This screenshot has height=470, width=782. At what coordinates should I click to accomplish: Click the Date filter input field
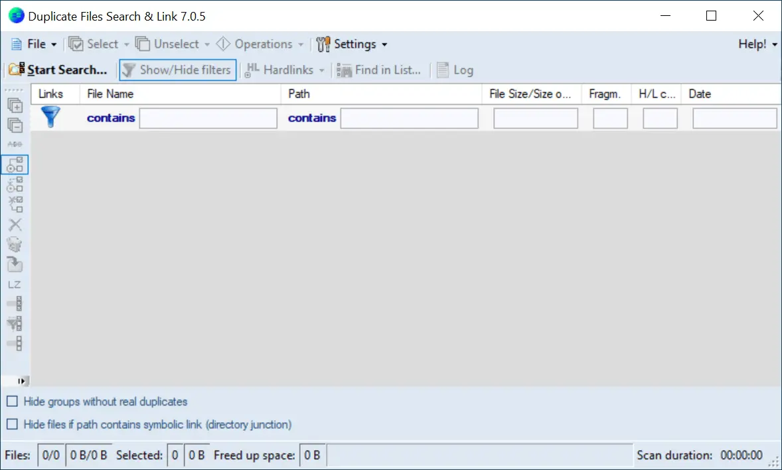pos(735,118)
